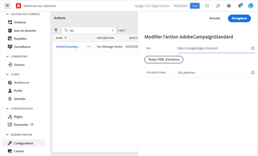Open the hamburger navigation menu
Viewport: 258px width, 156px height.
click(8, 6)
